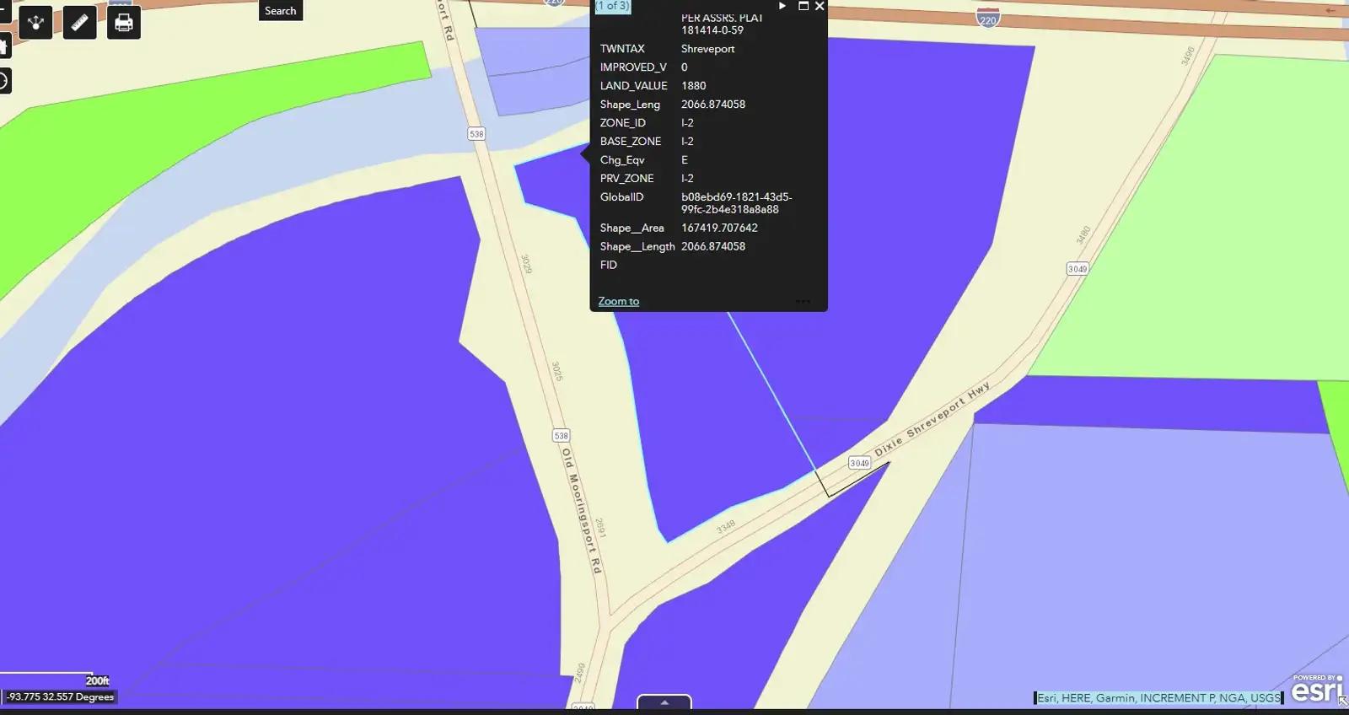Click the -93.775 32.557 Degrees coordinate readout
This screenshot has width=1349, height=715.
[x=60, y=697]
